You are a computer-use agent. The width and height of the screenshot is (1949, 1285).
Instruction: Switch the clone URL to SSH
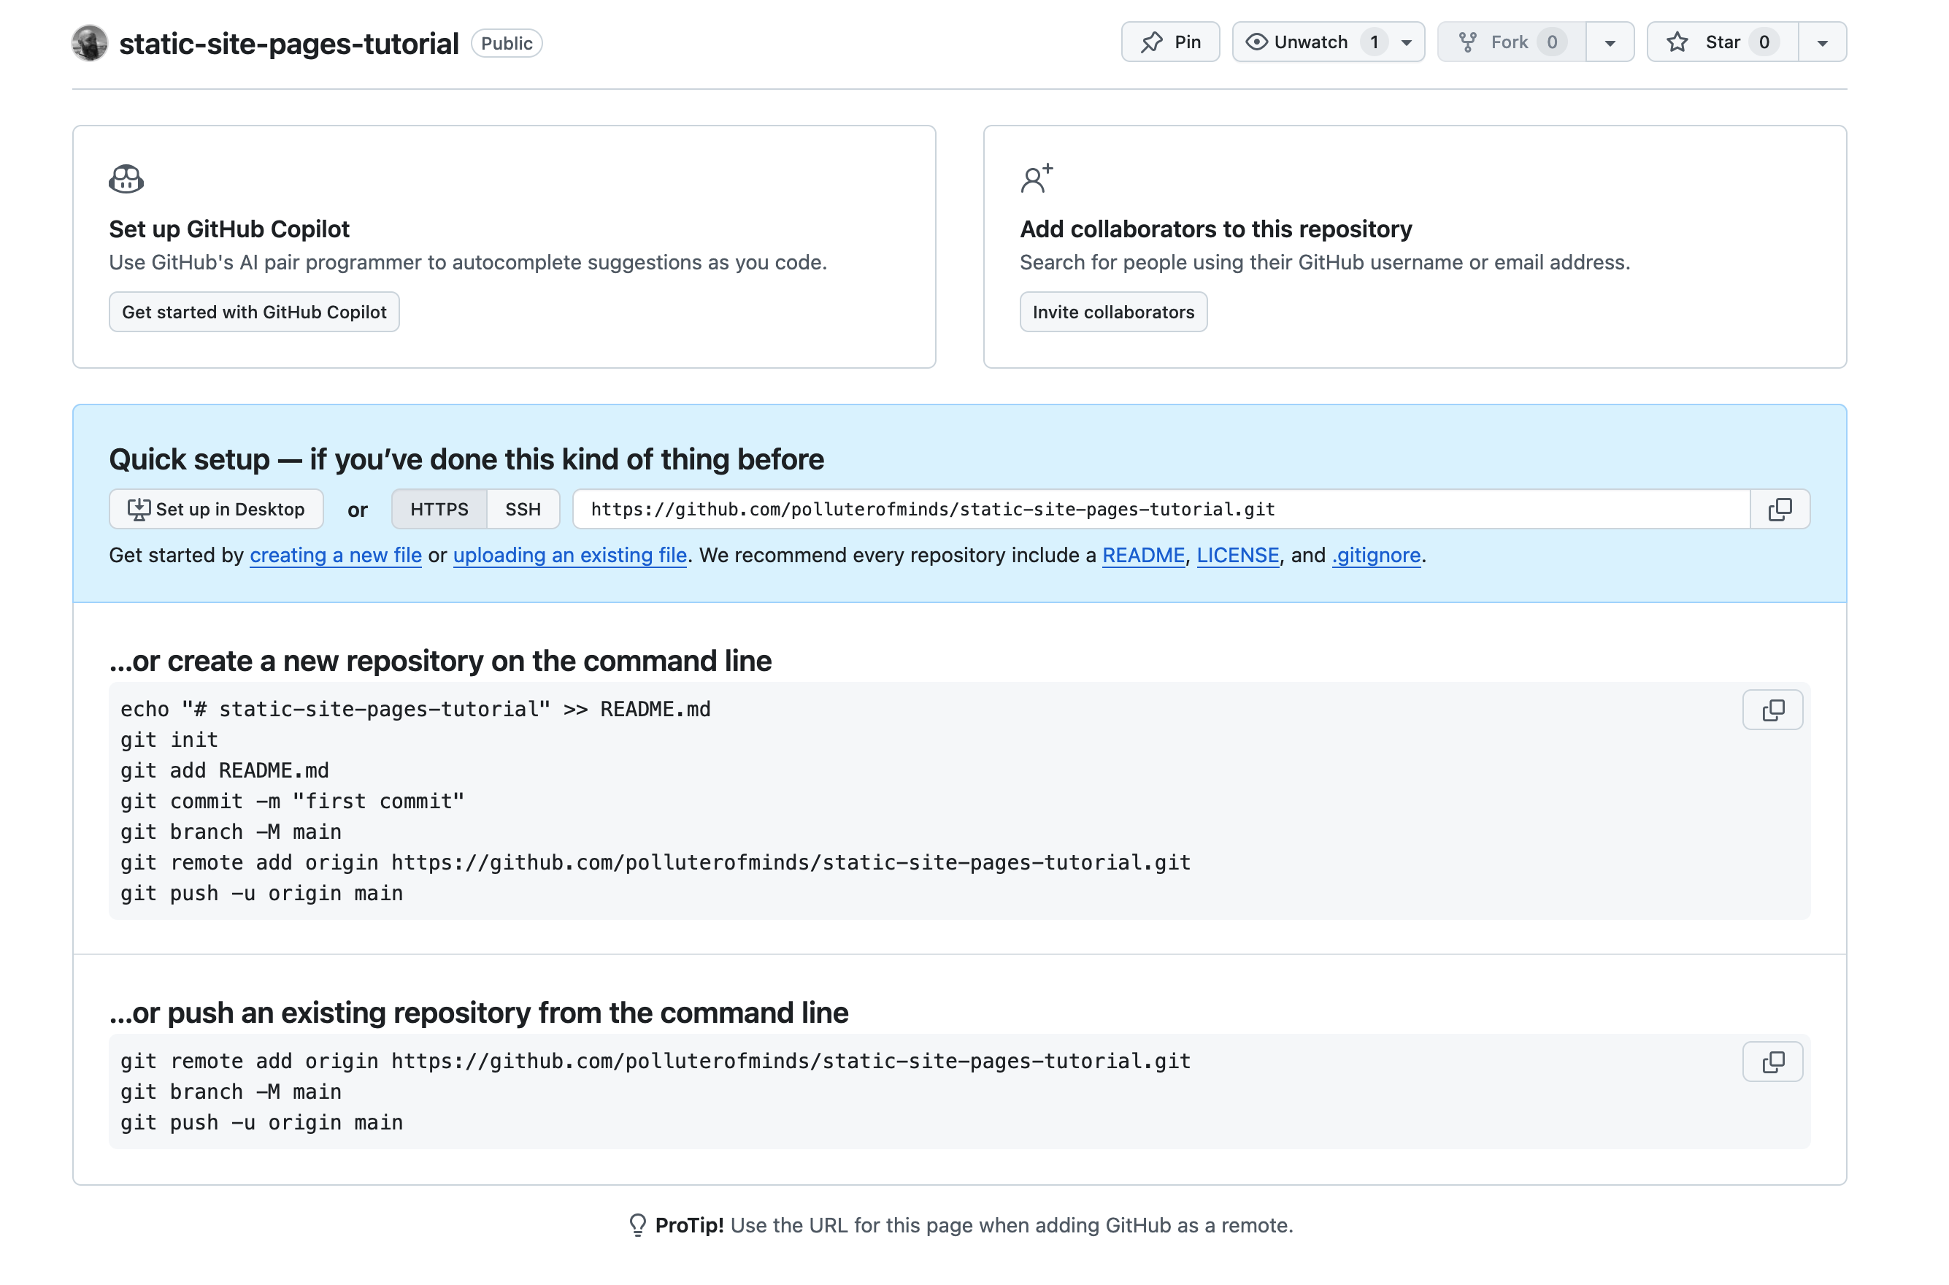(x=523, y=509)
